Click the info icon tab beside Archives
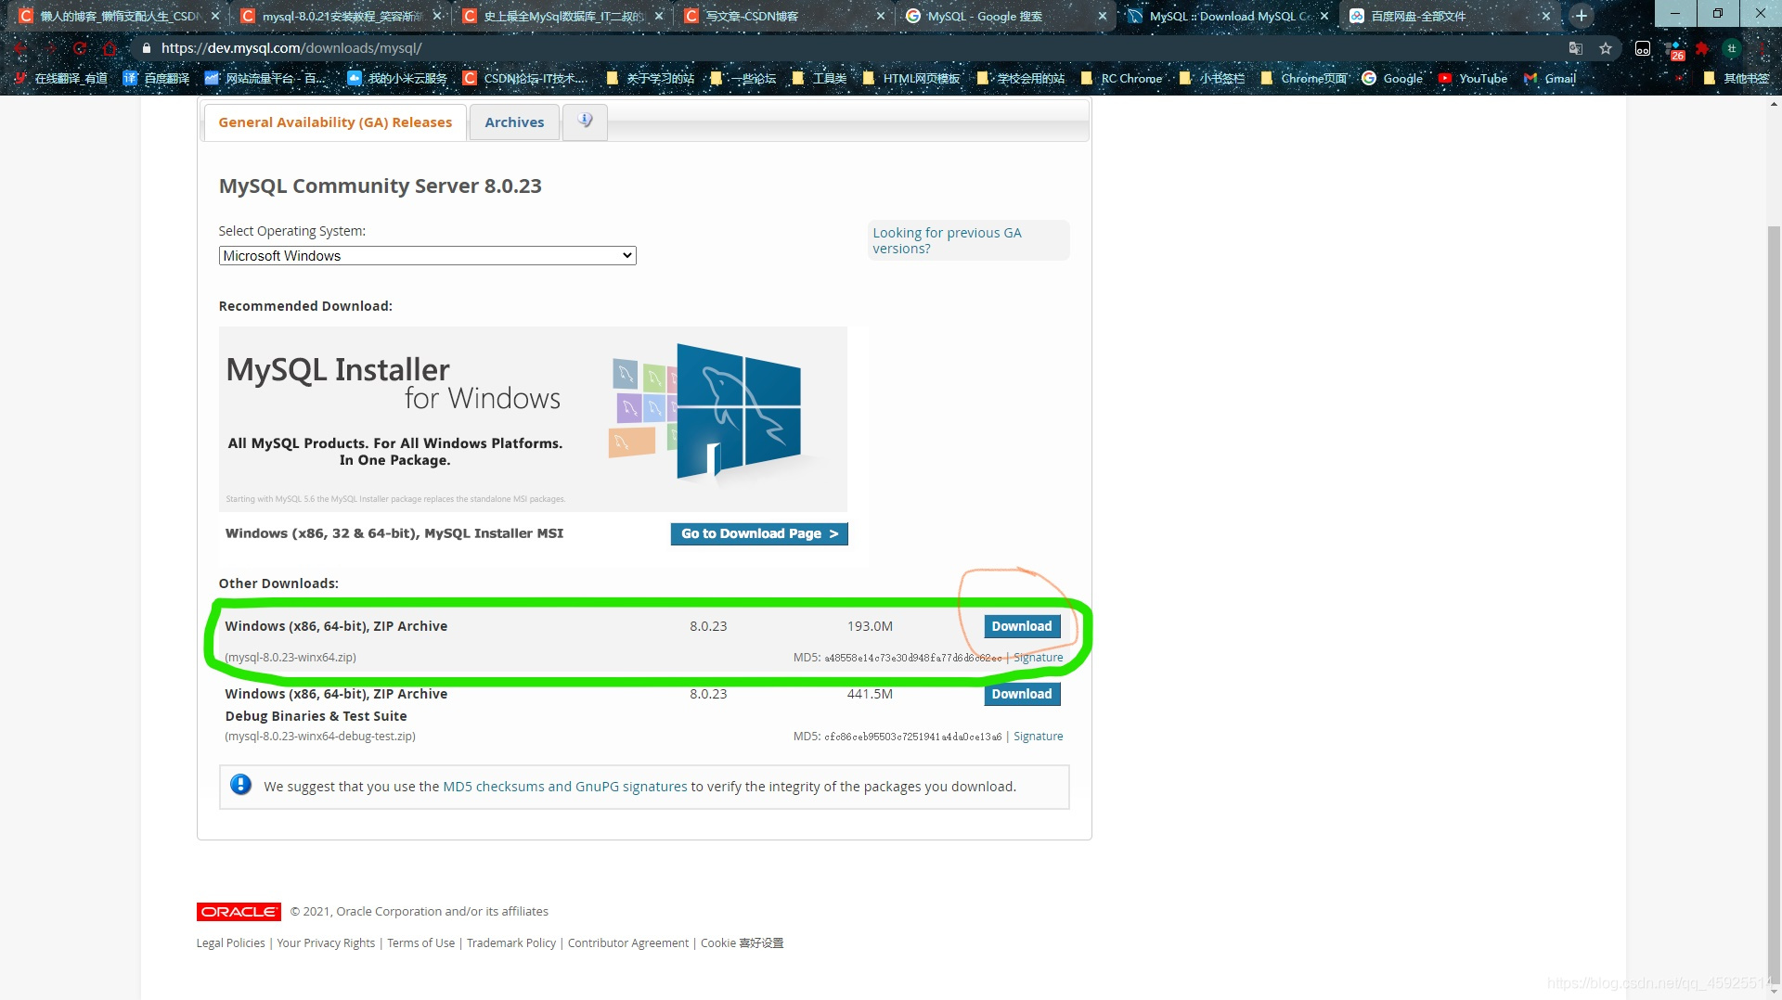This screenshot has height=1000, width=1782. pyautogui.click(x=585, y=122)
